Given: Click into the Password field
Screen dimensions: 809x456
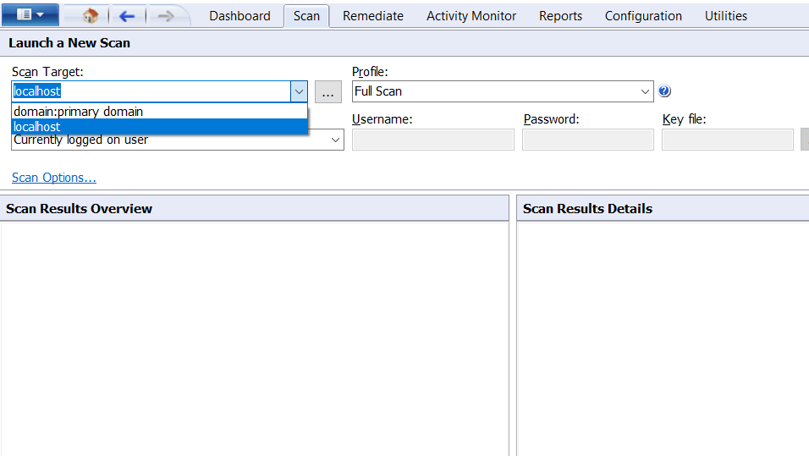Looking at the screenshot, I should point(588,140).
